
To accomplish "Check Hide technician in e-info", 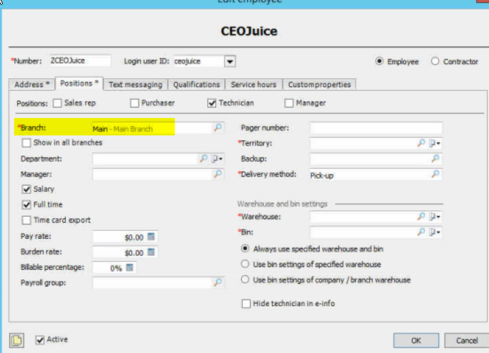I will click(246, 304).
